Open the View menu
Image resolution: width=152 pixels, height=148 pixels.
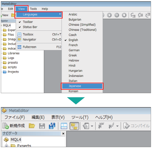[x=22, y=9]
